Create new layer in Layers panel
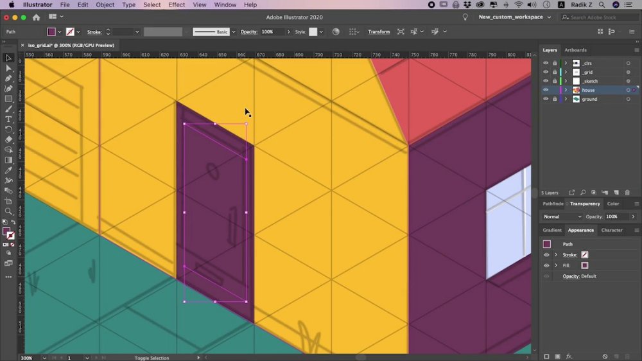Image resolution: width=642 pixels, height=361 pixels. [616, 193]
